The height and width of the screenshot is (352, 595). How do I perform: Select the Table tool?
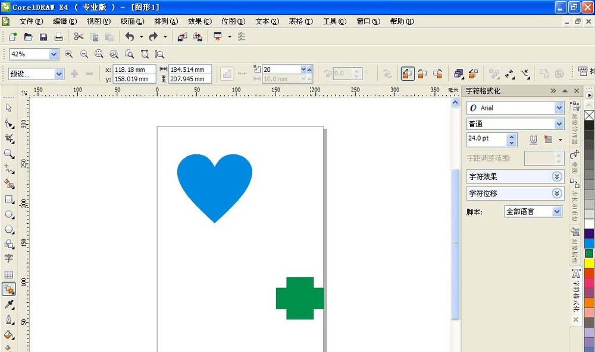(x=9, y=274)
